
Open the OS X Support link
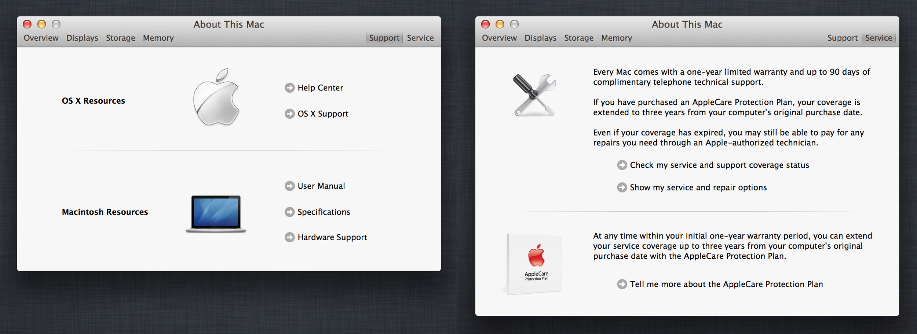tap(323, 114)
